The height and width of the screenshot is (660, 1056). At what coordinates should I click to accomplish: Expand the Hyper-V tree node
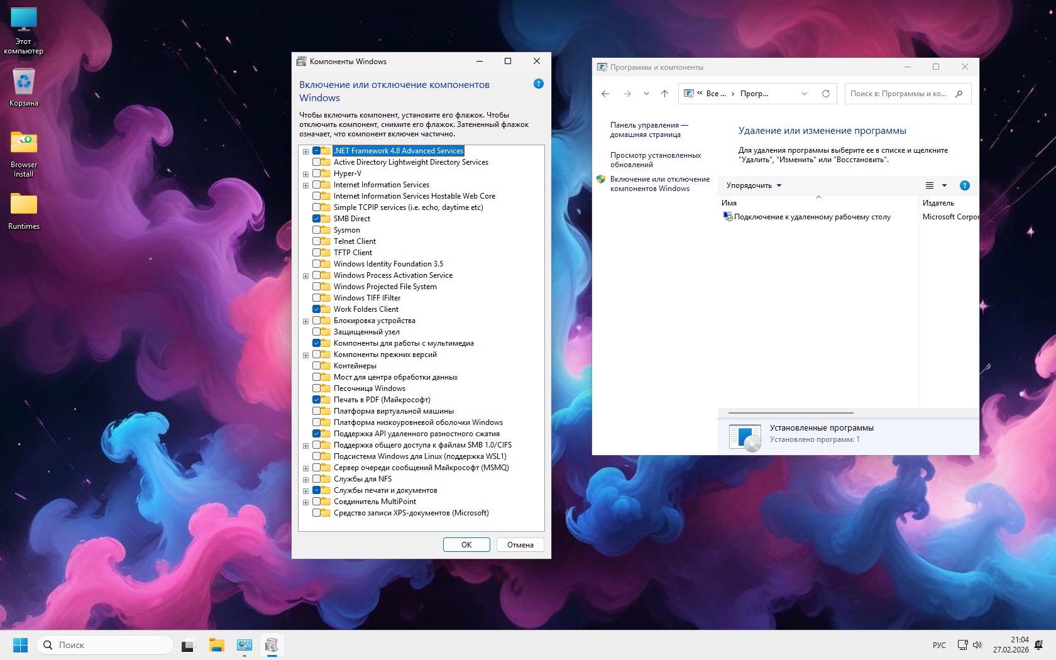(x=306, y=174)
